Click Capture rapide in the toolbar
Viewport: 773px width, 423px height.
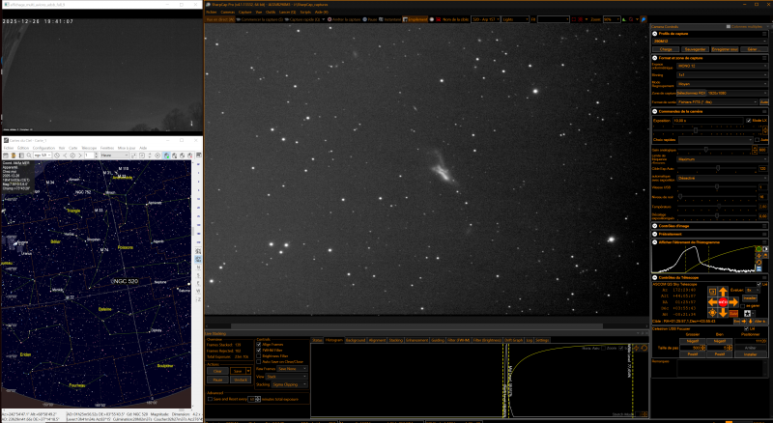coord(302,19)
